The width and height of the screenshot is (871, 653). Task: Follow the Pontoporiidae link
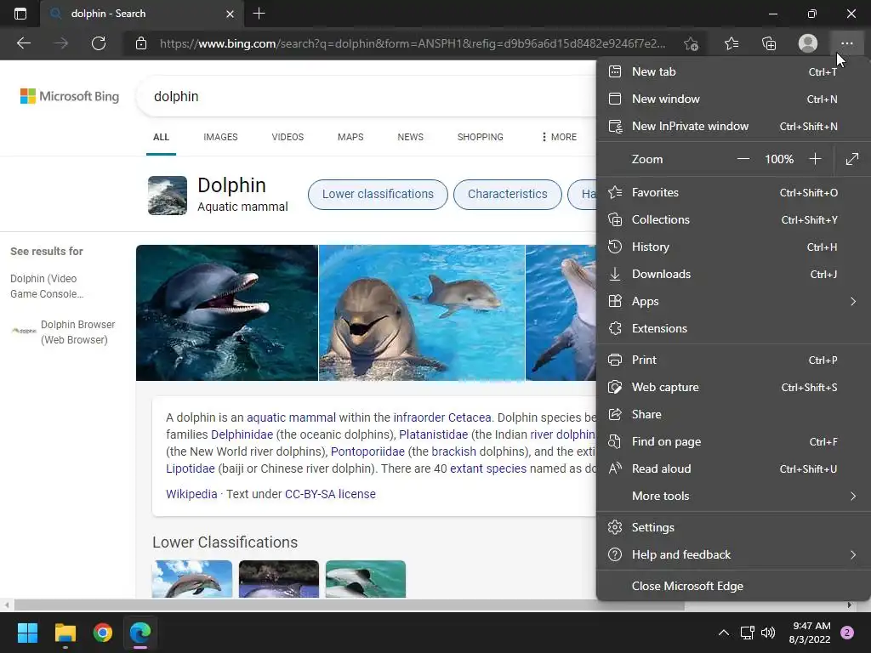pos(367,451)
